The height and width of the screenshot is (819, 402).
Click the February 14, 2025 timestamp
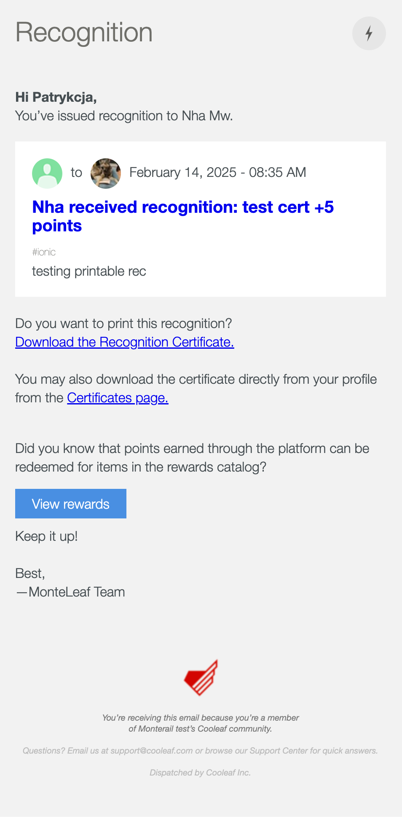click(x=217, y=172)
